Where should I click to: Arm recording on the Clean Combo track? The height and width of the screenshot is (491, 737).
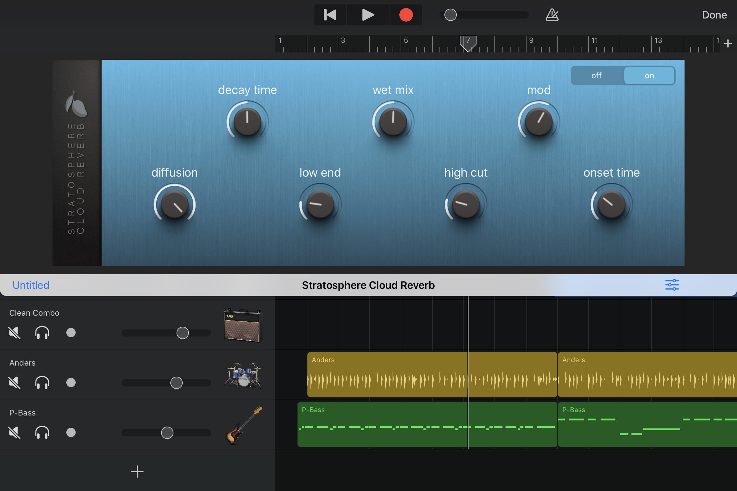pyautogui.click(x=71, y=333)
